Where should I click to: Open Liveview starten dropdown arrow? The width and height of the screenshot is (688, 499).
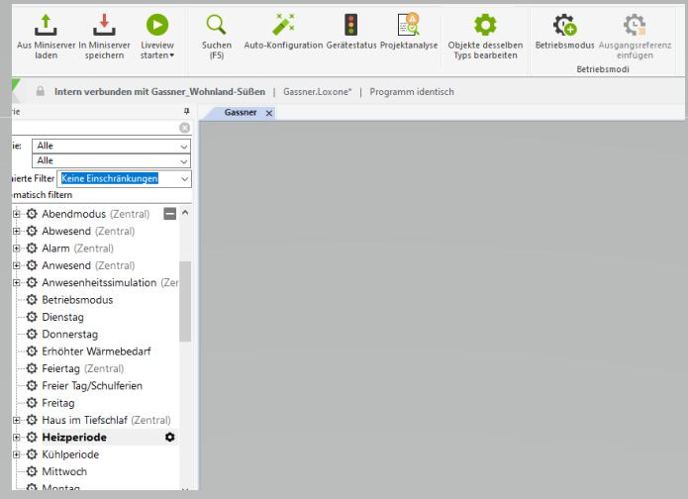coord(171,55)
